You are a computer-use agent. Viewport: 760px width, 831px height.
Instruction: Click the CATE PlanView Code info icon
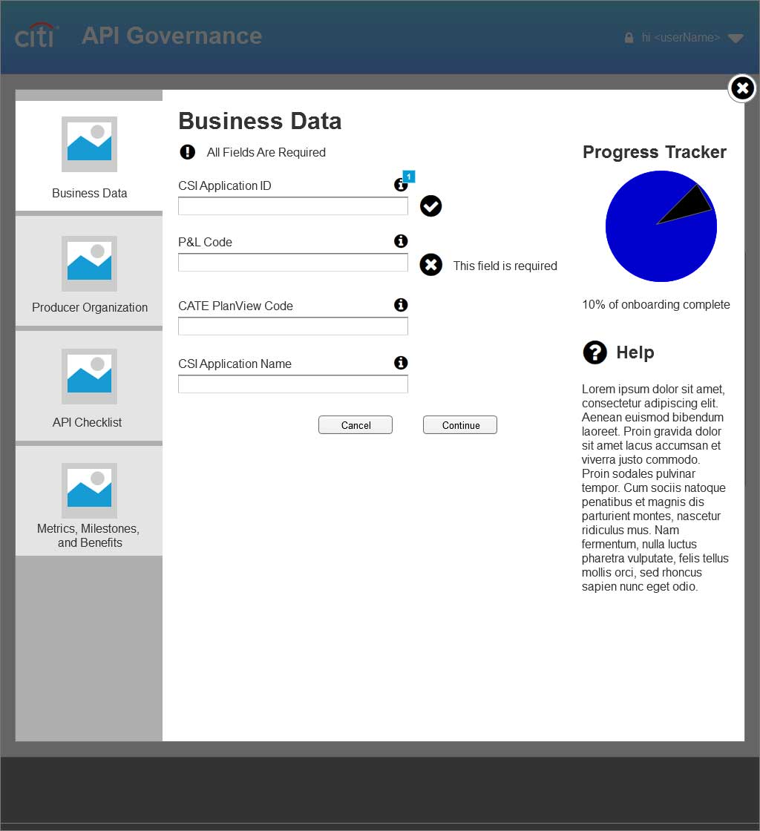(401, 305)
